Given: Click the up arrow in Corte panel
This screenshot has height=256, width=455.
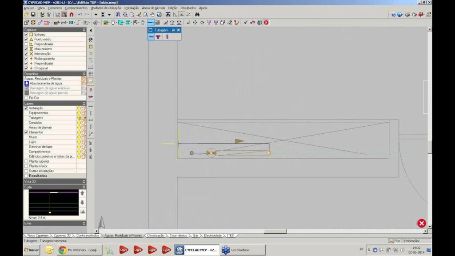Looking at the screenshot, I should click(x=82, y=193).
